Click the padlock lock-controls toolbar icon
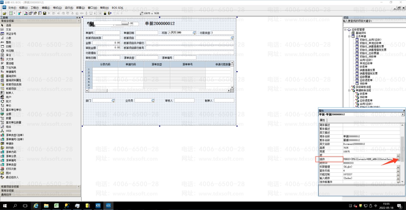Screen dimensions: 406x210 105,13
